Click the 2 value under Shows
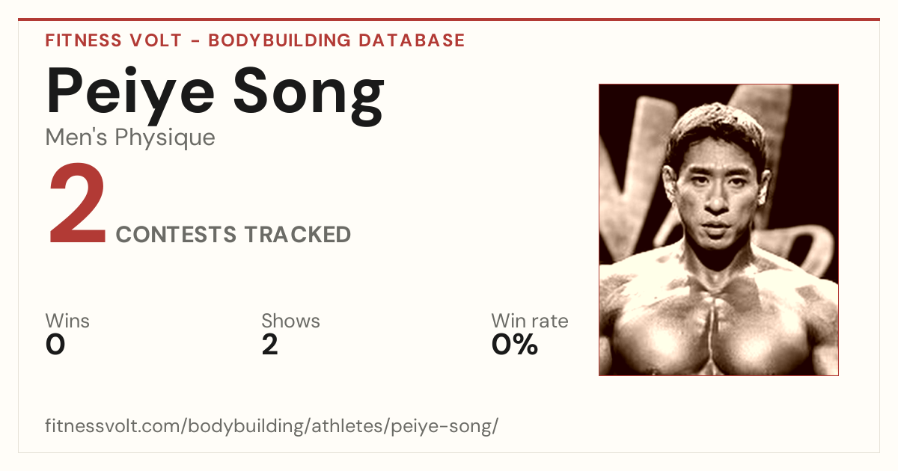 click(x=270, y=345)
